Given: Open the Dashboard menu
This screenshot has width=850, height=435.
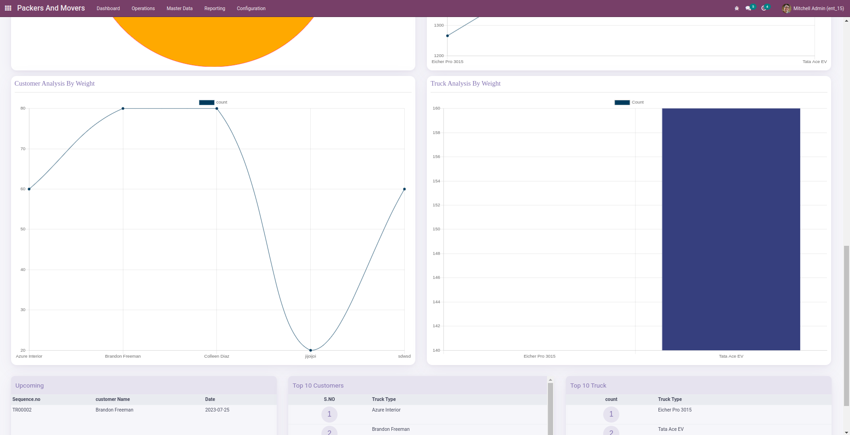Looking at the screenshot, I should coord(108,8).
